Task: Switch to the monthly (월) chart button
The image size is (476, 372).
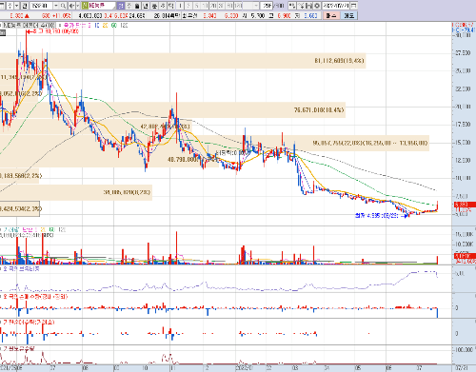Action: (x=137, y=6)
